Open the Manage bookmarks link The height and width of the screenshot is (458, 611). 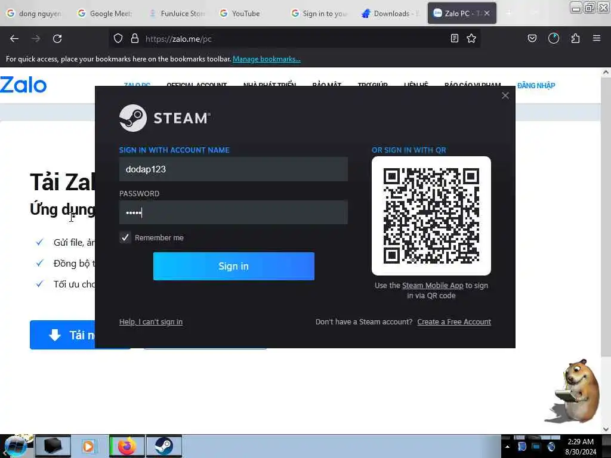267,59
